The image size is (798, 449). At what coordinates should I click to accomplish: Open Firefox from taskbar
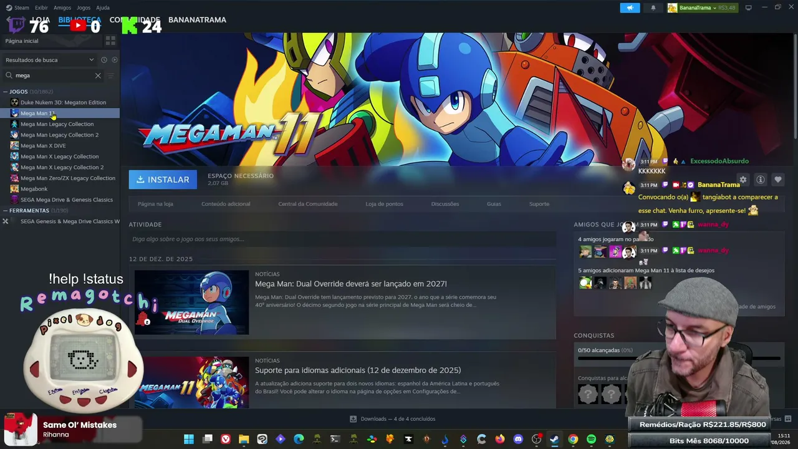[499, 439]
